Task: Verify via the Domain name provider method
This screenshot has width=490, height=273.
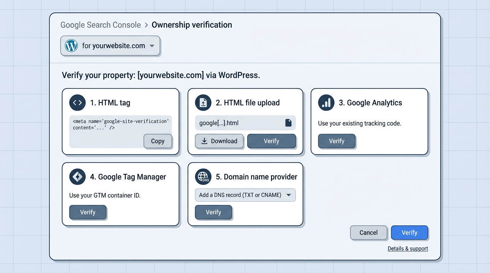Action: (x=213, y=212)
